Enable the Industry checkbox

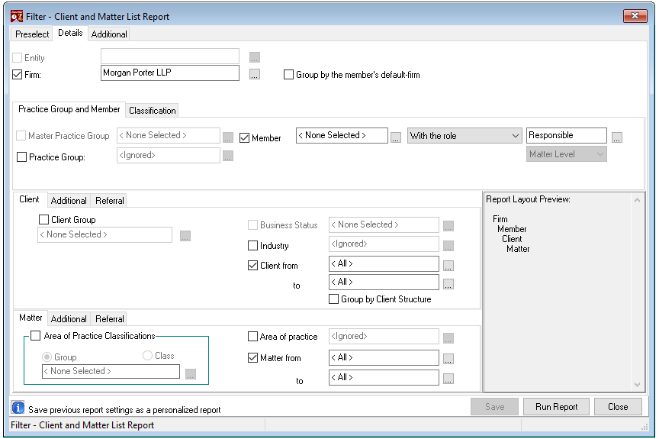coord(252,246)
